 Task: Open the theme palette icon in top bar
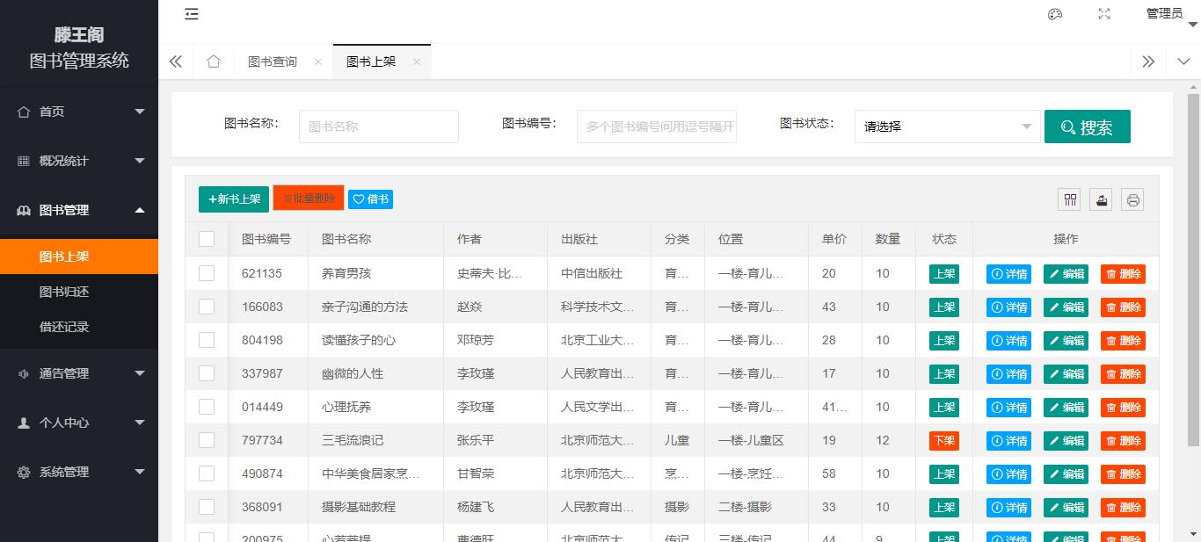[1054, 14]
